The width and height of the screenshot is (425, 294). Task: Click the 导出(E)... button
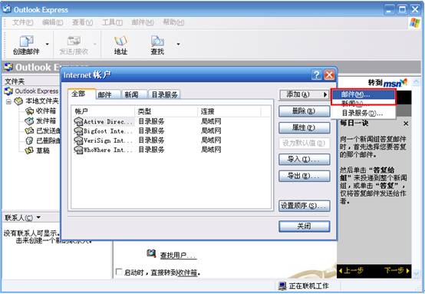(x=304, y=176)
